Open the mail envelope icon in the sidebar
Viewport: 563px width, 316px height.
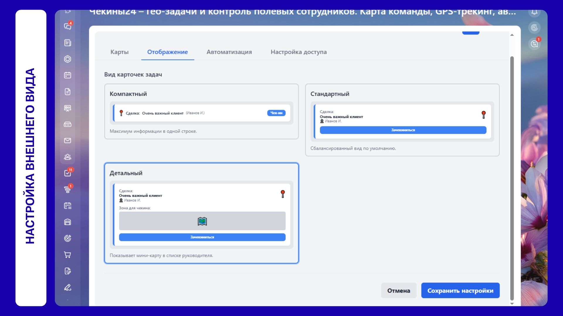click(68, 141)
